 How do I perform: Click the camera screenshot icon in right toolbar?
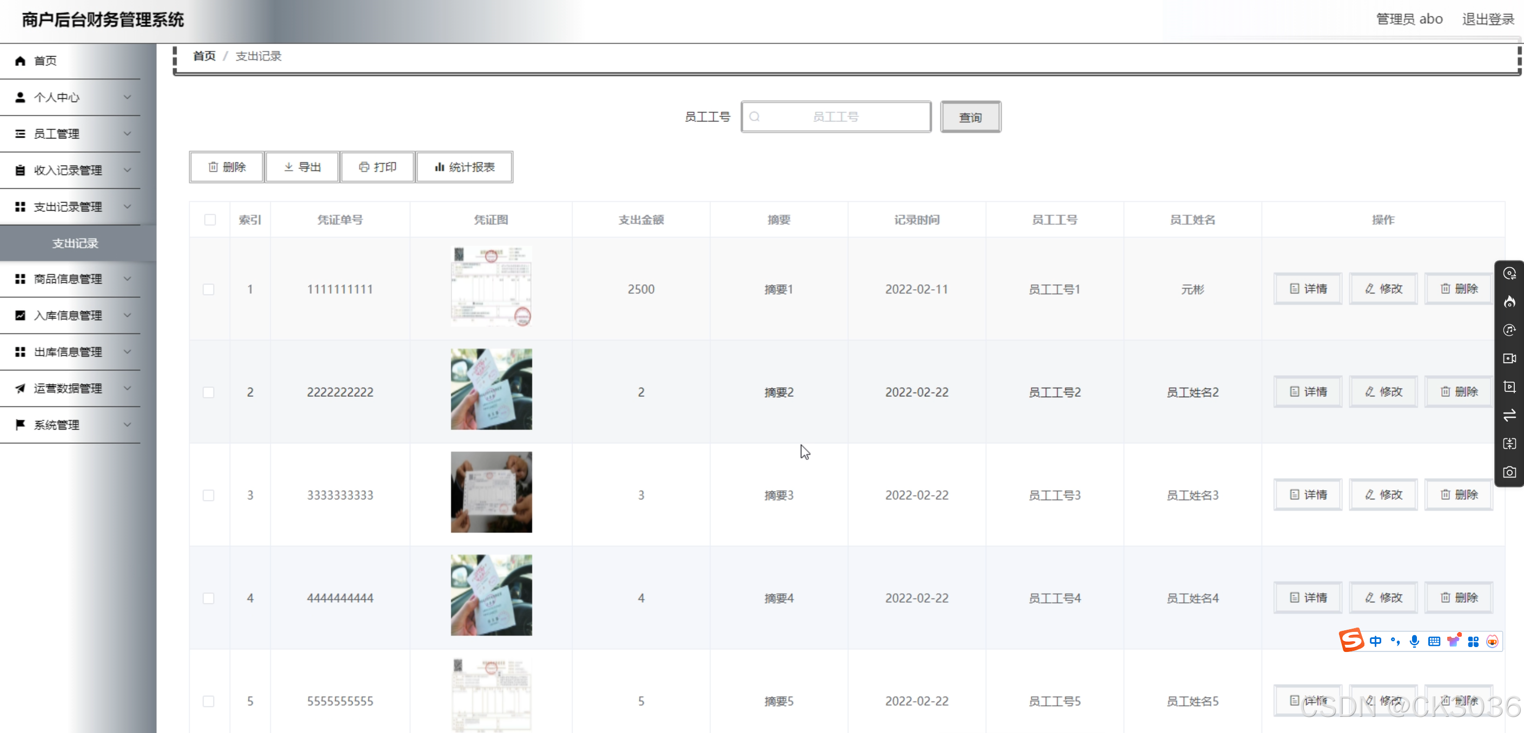(x=1509, y=472)
